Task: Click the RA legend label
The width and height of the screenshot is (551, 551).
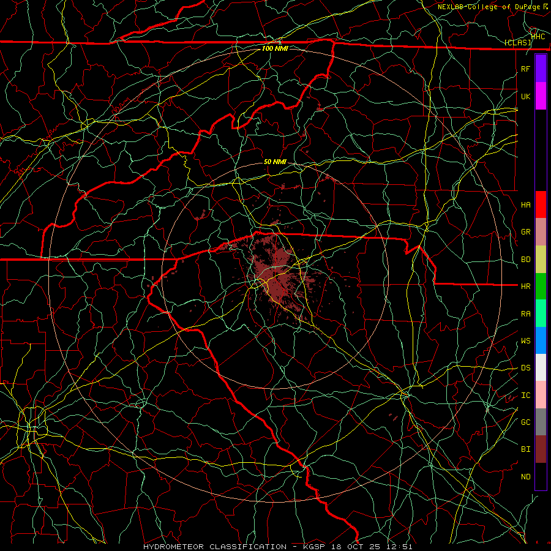Action: (525, 313)
